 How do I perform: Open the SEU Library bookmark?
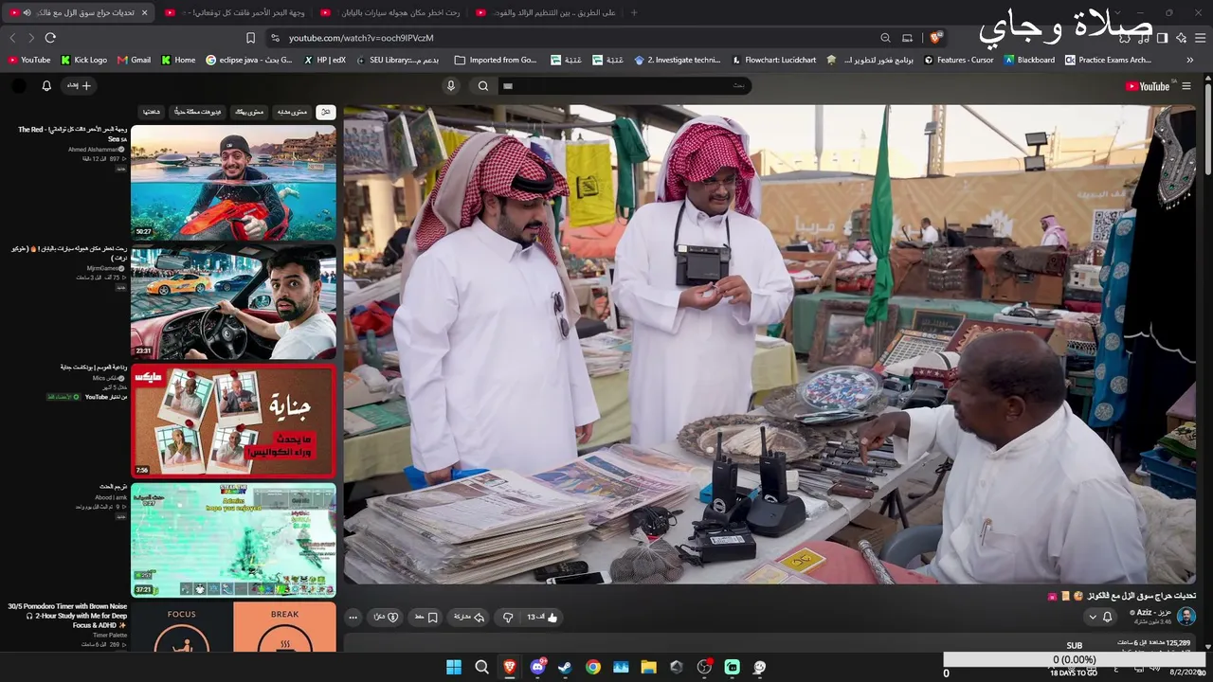396,60
